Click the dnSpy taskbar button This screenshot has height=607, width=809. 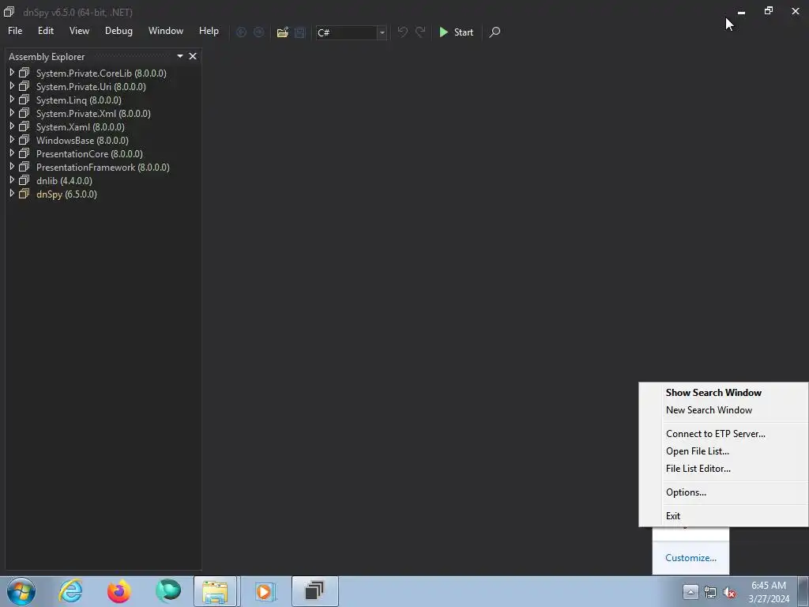point(314,591)
